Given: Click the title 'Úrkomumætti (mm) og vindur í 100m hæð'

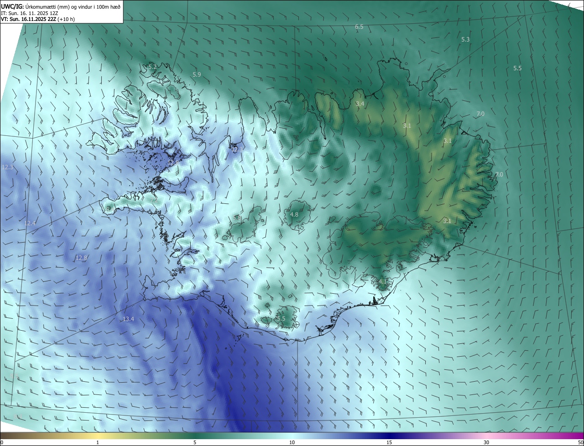Looking at the screenshot, I should 73,6.
